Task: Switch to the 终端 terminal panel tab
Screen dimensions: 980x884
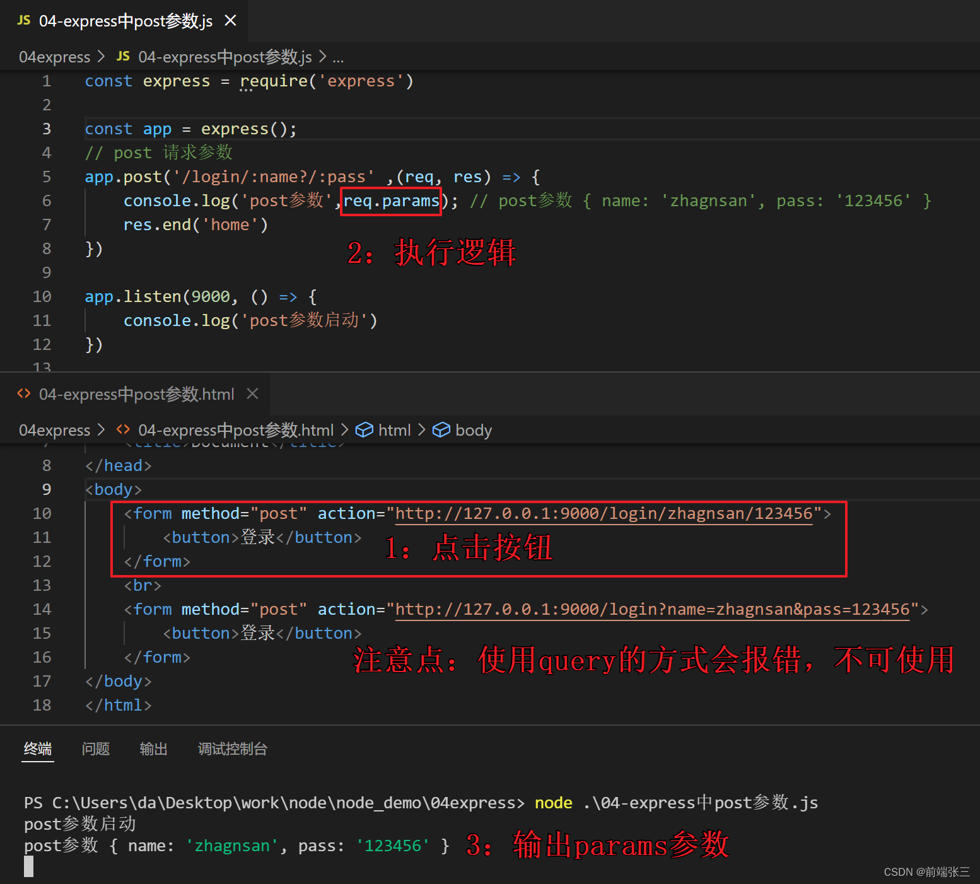Action: tap(38, 749)
